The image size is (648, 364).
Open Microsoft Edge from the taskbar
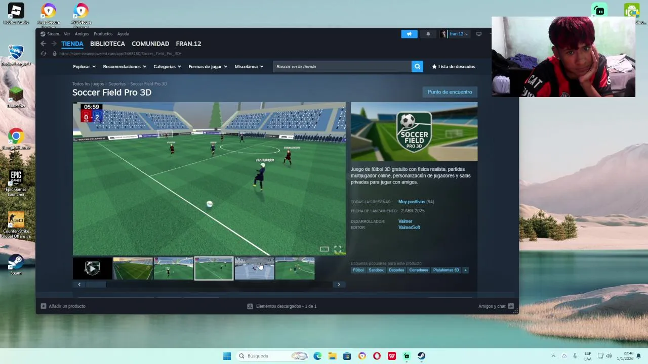click(x=317, y=356)
